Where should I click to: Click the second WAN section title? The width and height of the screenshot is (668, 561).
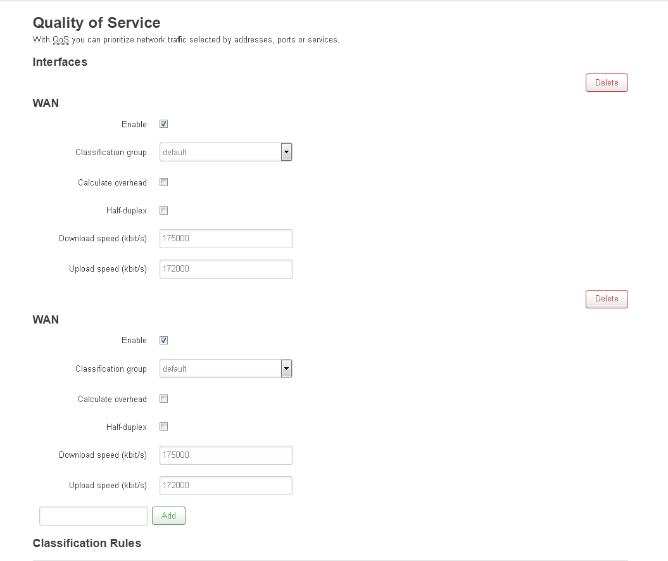point(46,320)
